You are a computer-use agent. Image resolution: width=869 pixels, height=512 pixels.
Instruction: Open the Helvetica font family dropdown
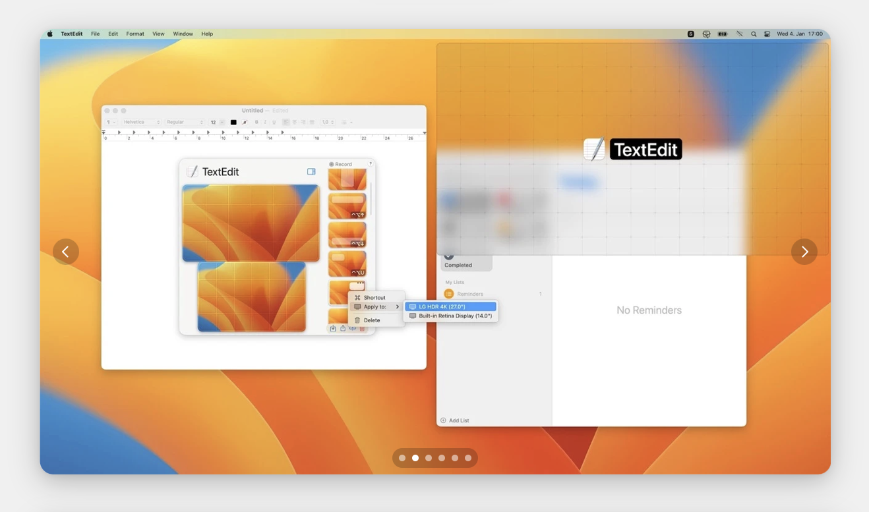142,122
